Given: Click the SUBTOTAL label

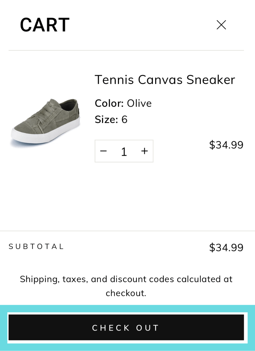Looking at the screenshot, I should [x=36, y=246].
